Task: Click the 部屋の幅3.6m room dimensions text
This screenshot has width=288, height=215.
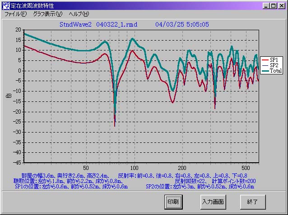Action: pos(65,175)
